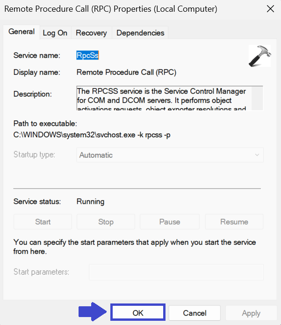Click the svchost.exe executable path text
Screen dimensions: 281x325
point(98,136)
